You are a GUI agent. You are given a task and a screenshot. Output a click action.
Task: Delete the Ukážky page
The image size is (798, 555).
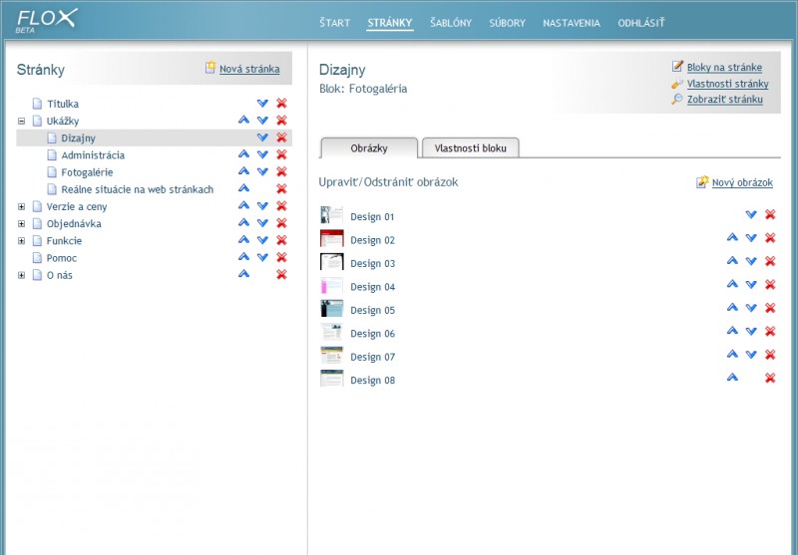pyautogui.click(x=281, y=121)
